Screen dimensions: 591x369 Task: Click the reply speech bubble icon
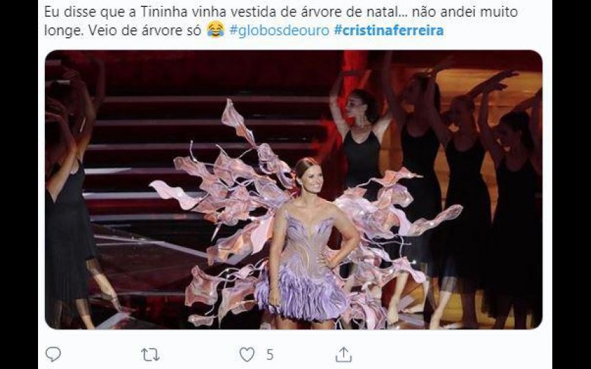click(x=53, y=354)
